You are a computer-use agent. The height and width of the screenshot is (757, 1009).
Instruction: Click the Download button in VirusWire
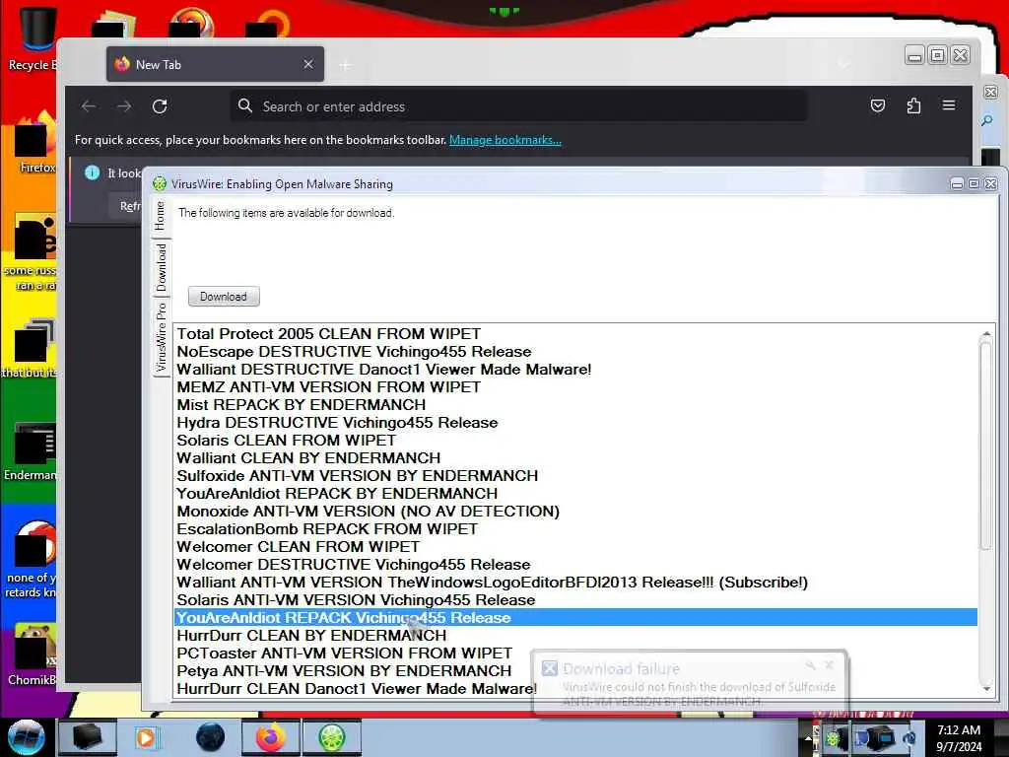[224, 297]
